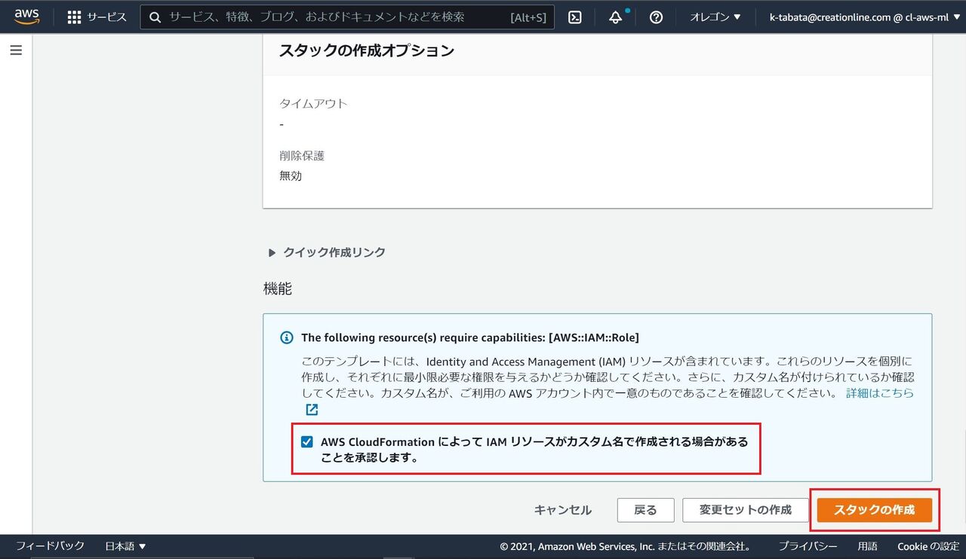This screenshot has width=966, height=559.
Task: Expand the クイック作成リンク section
Action: coord(327,252)
